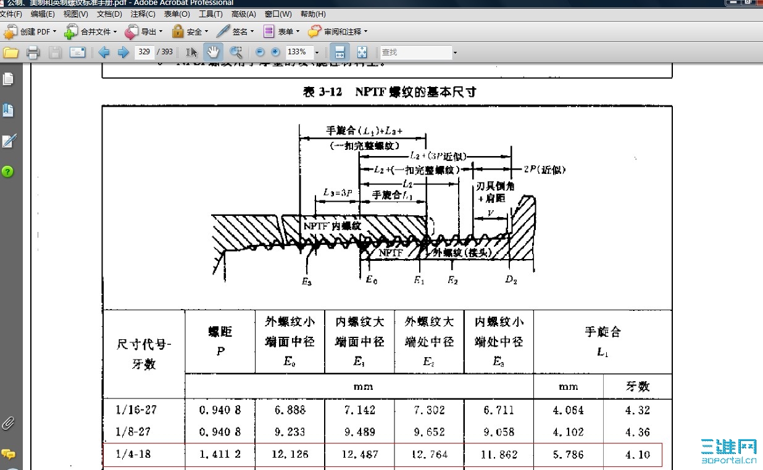Open the 签名 dropdown

point(235,31)
